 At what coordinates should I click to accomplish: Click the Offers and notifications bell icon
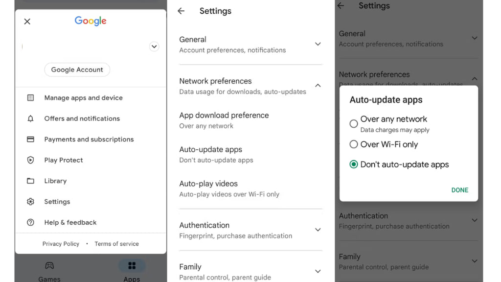[30, 118]
